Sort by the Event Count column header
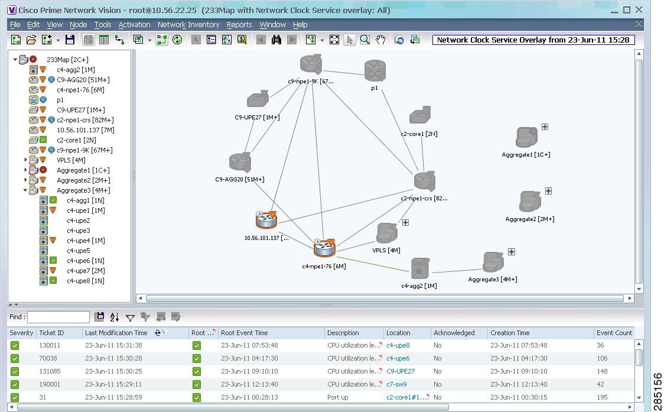664x412 pixels. pos(614,333)
